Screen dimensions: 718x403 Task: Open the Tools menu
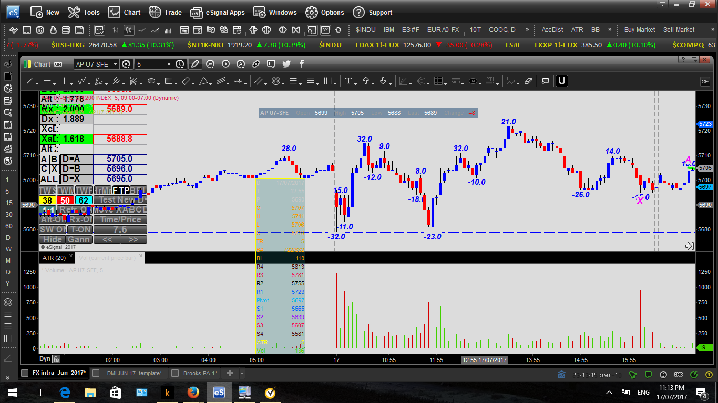coord(84,12)
